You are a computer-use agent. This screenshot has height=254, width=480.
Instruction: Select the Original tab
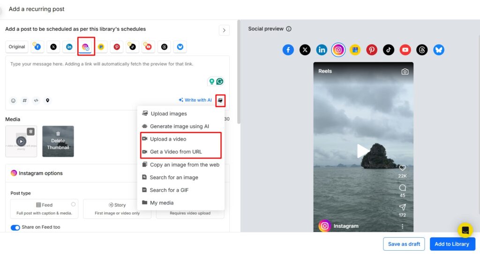(x=17, y=47)
